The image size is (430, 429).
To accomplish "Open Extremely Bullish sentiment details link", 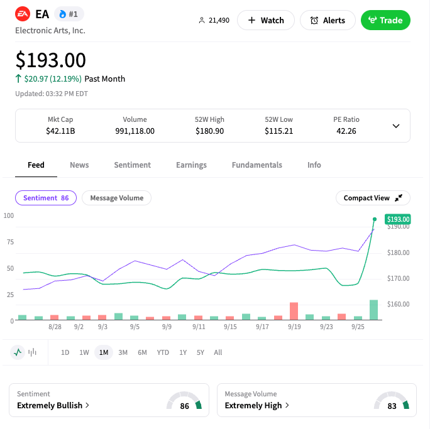I will tap(53, 405).
